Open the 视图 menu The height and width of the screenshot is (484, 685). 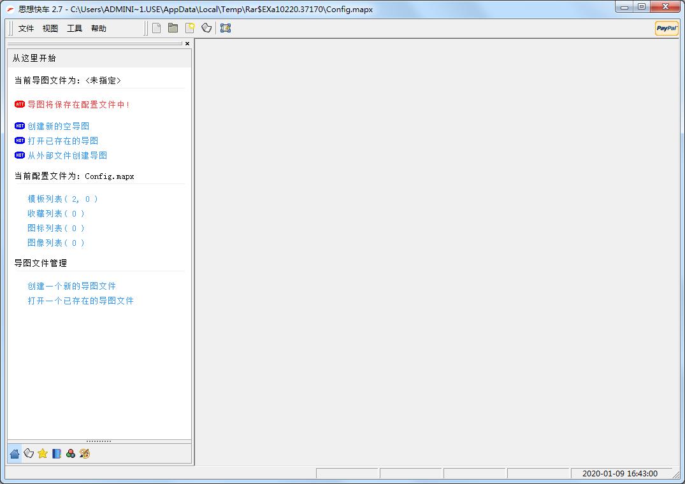pos(50,29)
